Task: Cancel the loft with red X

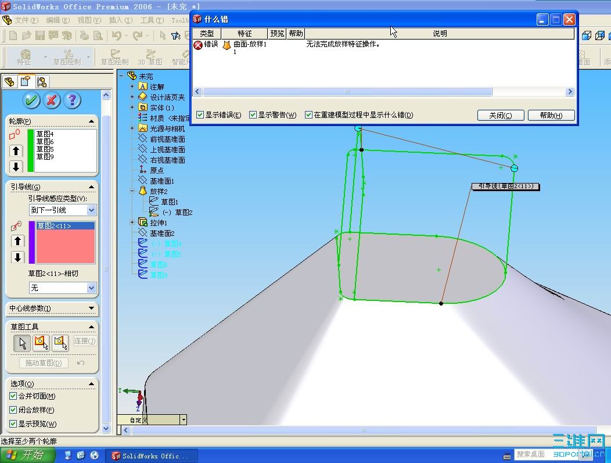Action: (x=52, y=101)
